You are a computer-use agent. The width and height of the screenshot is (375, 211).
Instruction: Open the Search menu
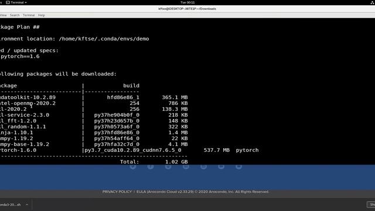[15, 15]
